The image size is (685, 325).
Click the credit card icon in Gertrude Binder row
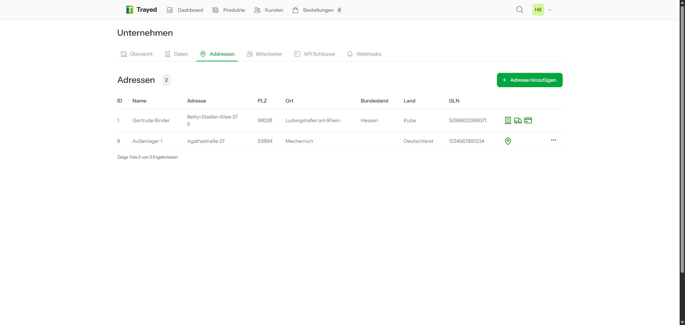[x=528, y=120]
